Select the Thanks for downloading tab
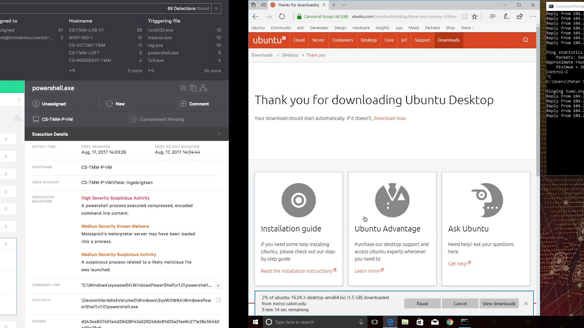584x328 pixels. tap(298, 5)
